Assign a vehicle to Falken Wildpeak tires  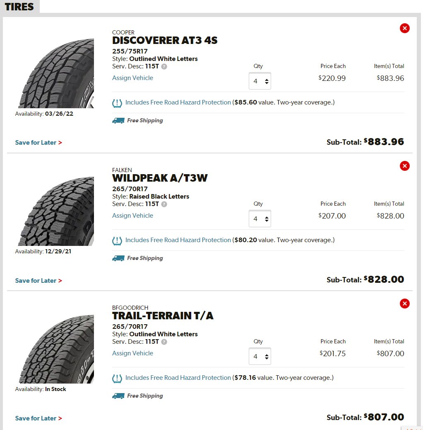coord(132,216)
